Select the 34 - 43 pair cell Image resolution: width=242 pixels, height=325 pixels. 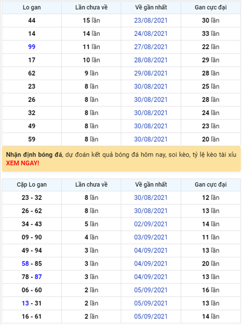click(32, 224)
